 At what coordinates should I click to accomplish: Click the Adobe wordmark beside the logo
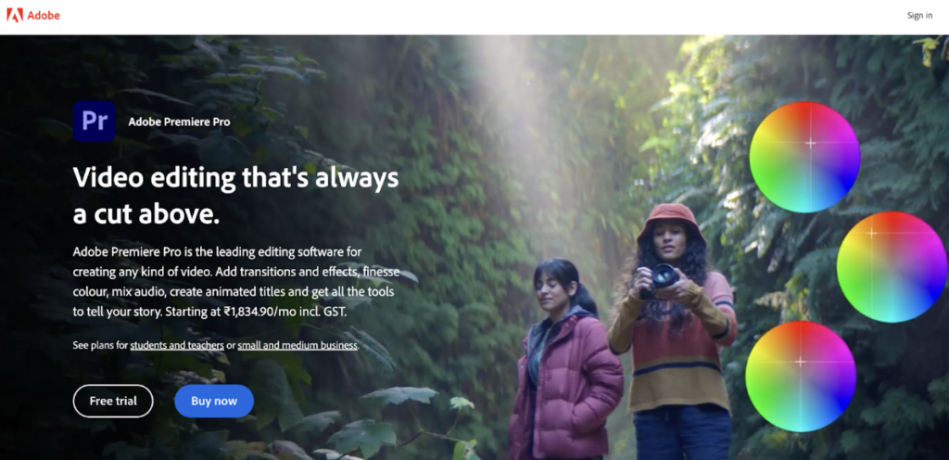click(x=44, y=16)
